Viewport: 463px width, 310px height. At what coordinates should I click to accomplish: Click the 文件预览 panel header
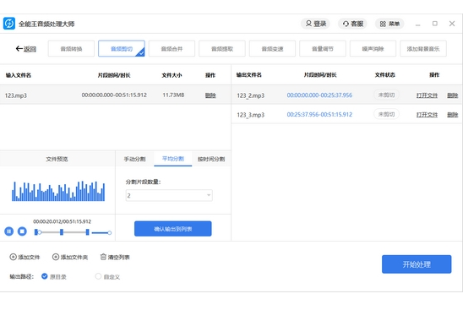coord(57,159)
